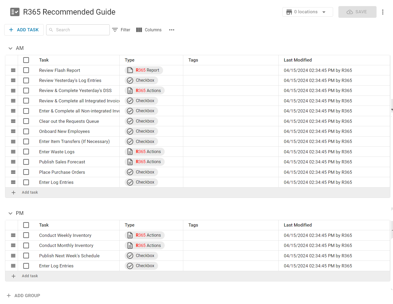Viewport: 393px width, 304px height.
Task: Open the Enter Waste Logs task name
Action: tap(57, 152)
